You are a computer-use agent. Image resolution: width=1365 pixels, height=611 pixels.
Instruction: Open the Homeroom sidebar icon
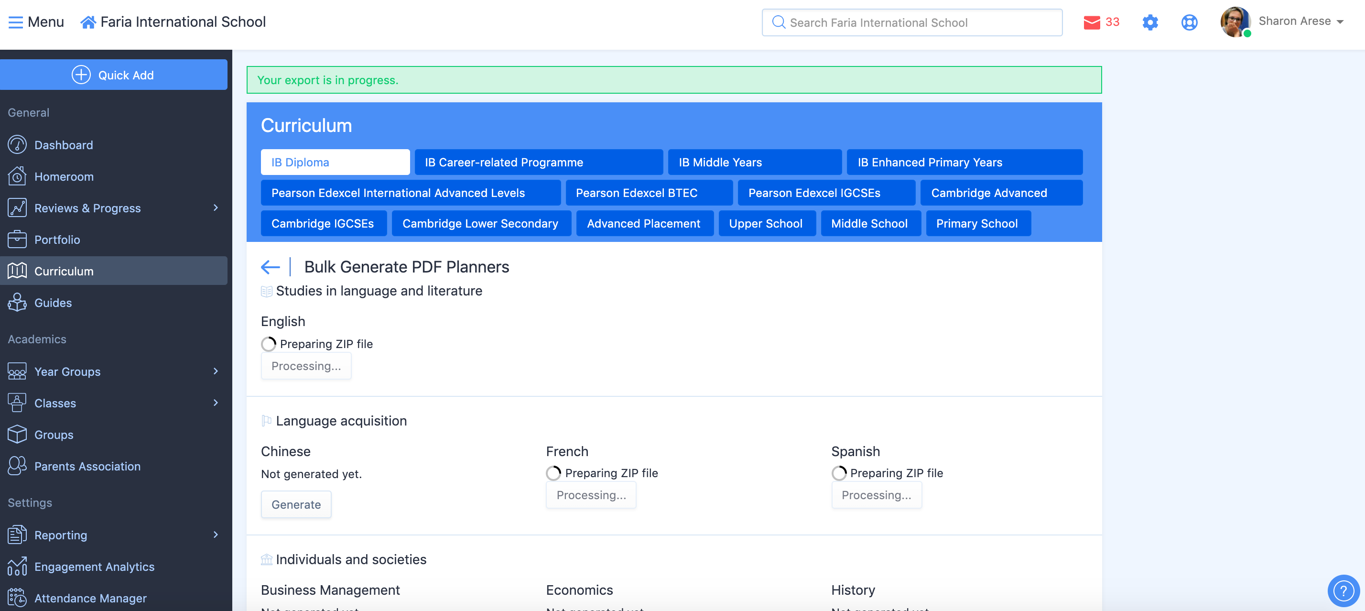17,176
